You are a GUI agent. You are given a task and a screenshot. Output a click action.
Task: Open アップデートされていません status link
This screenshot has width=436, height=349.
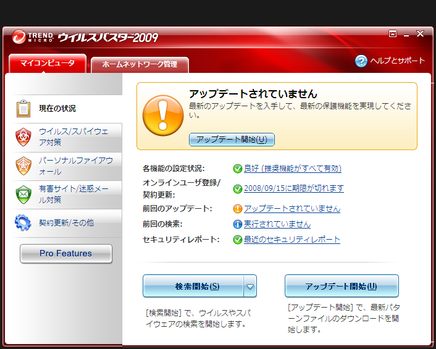[292, 209]
